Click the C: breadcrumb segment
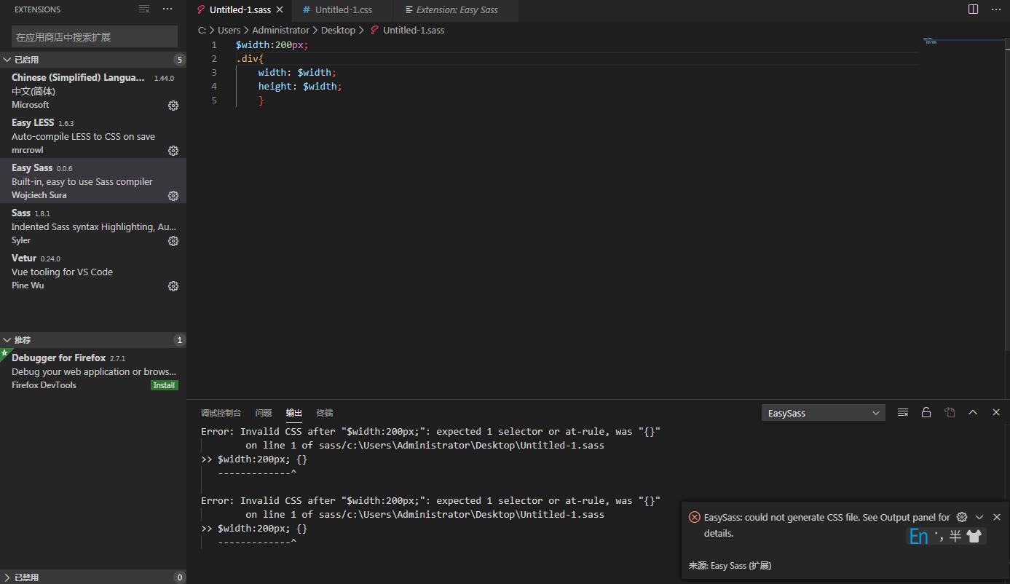 202,30
